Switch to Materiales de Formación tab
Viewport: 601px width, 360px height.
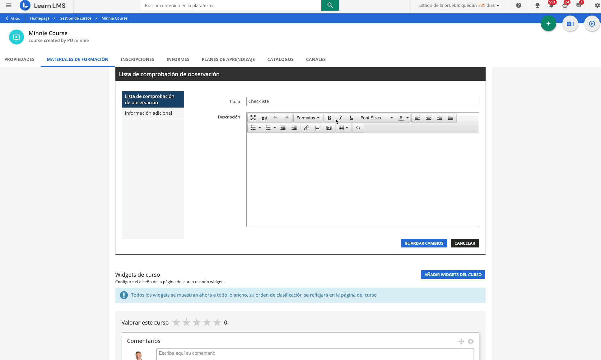[x=77, y=59]
